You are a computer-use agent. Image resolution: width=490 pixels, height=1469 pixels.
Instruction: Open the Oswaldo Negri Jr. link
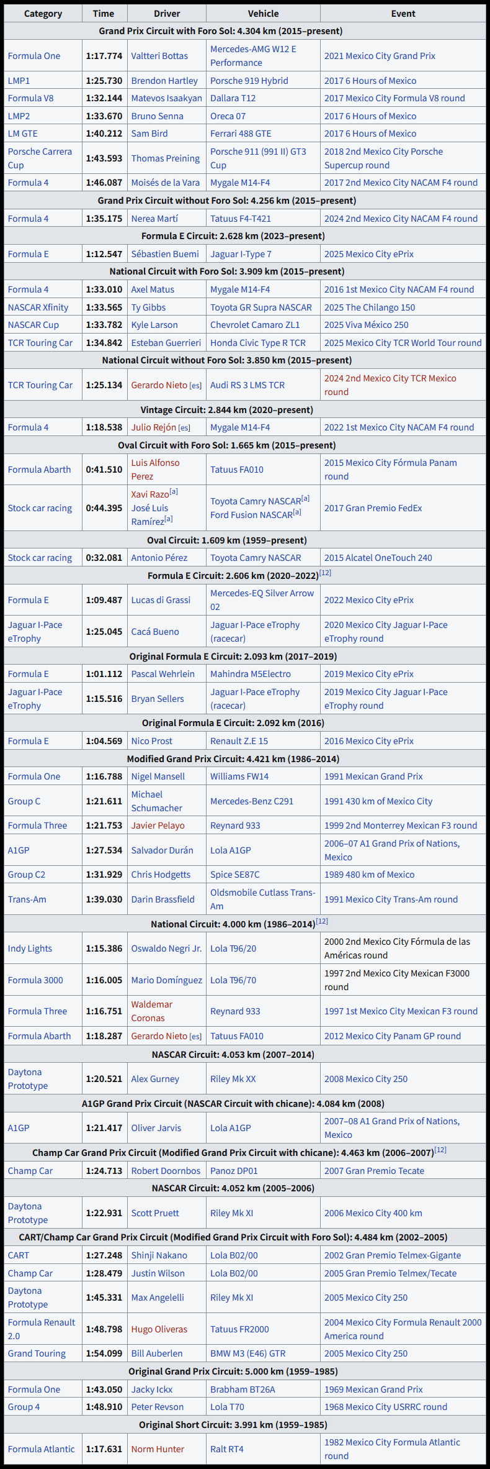tap(166, 948)
